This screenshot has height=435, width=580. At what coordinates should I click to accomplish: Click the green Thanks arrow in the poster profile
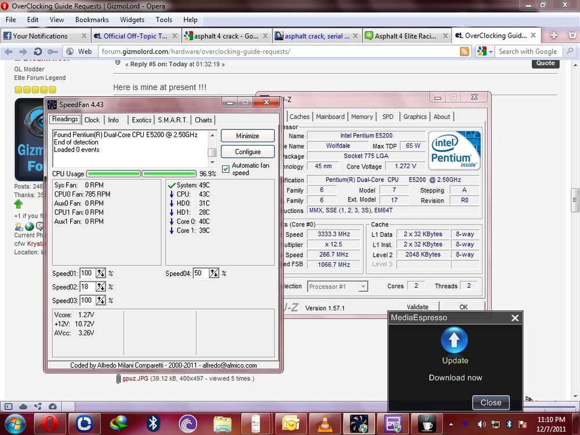18,204
